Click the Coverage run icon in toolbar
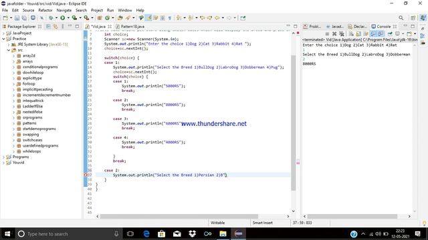 [x=74, y=18]
